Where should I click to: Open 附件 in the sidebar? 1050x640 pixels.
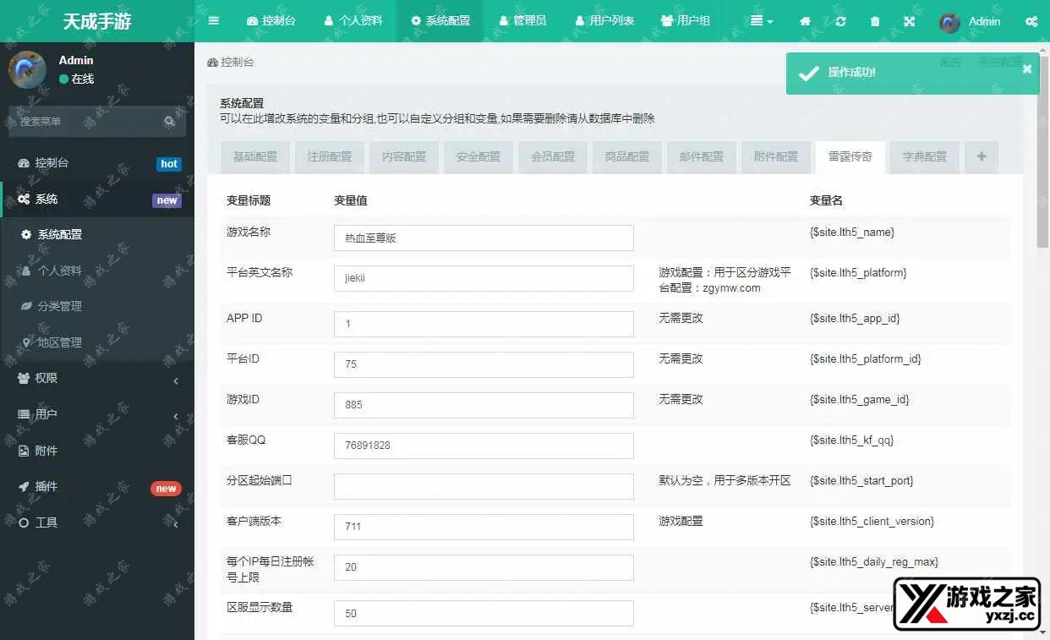[97, 451]
